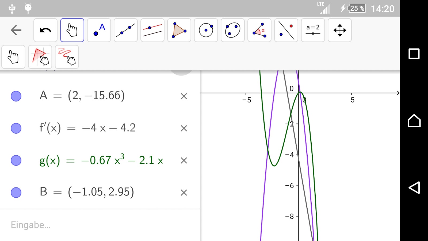
Task: Select the Move tool in top toolbar
Action: [x=72, y=30]
